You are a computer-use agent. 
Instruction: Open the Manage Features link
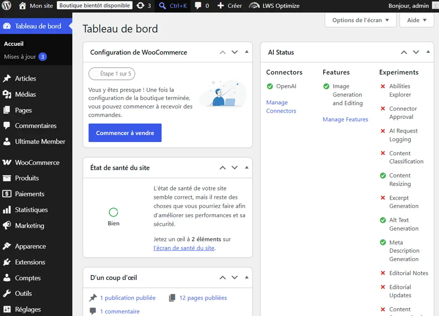point(345,119)
